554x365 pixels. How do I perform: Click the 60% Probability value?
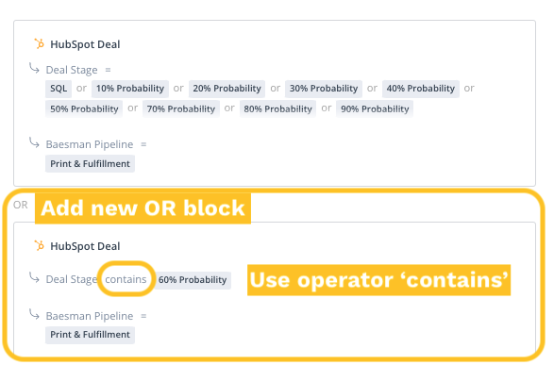tap(193, 280)
